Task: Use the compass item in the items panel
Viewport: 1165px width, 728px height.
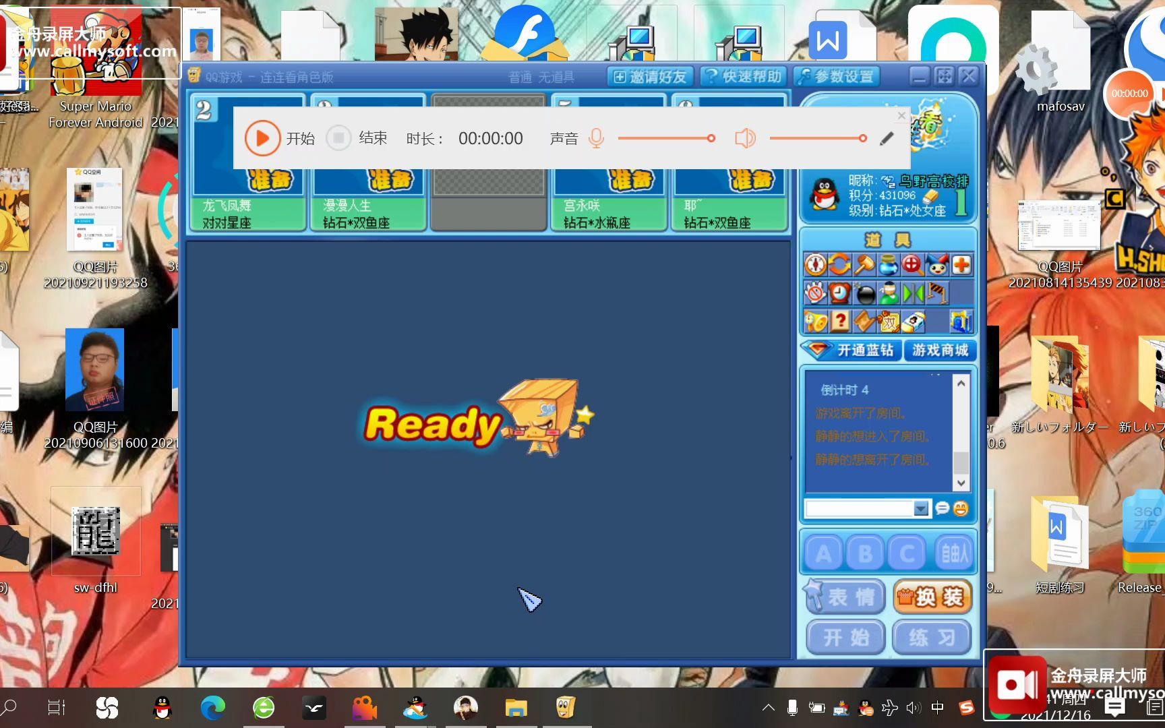Action: [815, 265]
